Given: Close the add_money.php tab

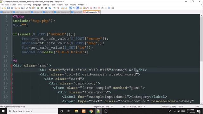Looking at the screenshot, I should point(99,12).
